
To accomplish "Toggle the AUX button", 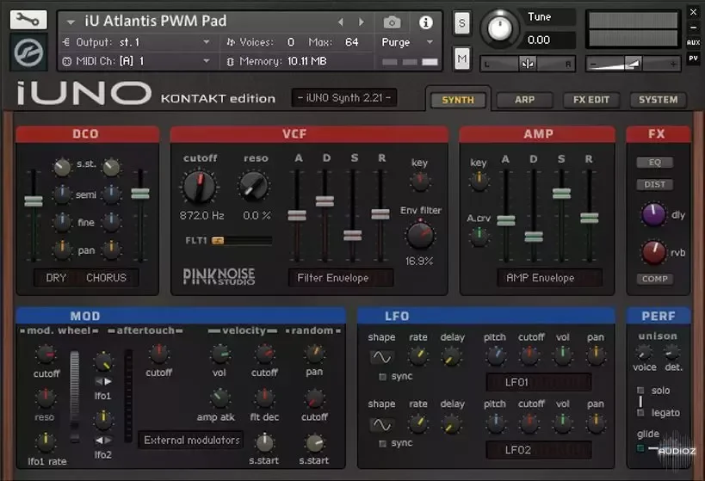I will click(x=693, y=42).
